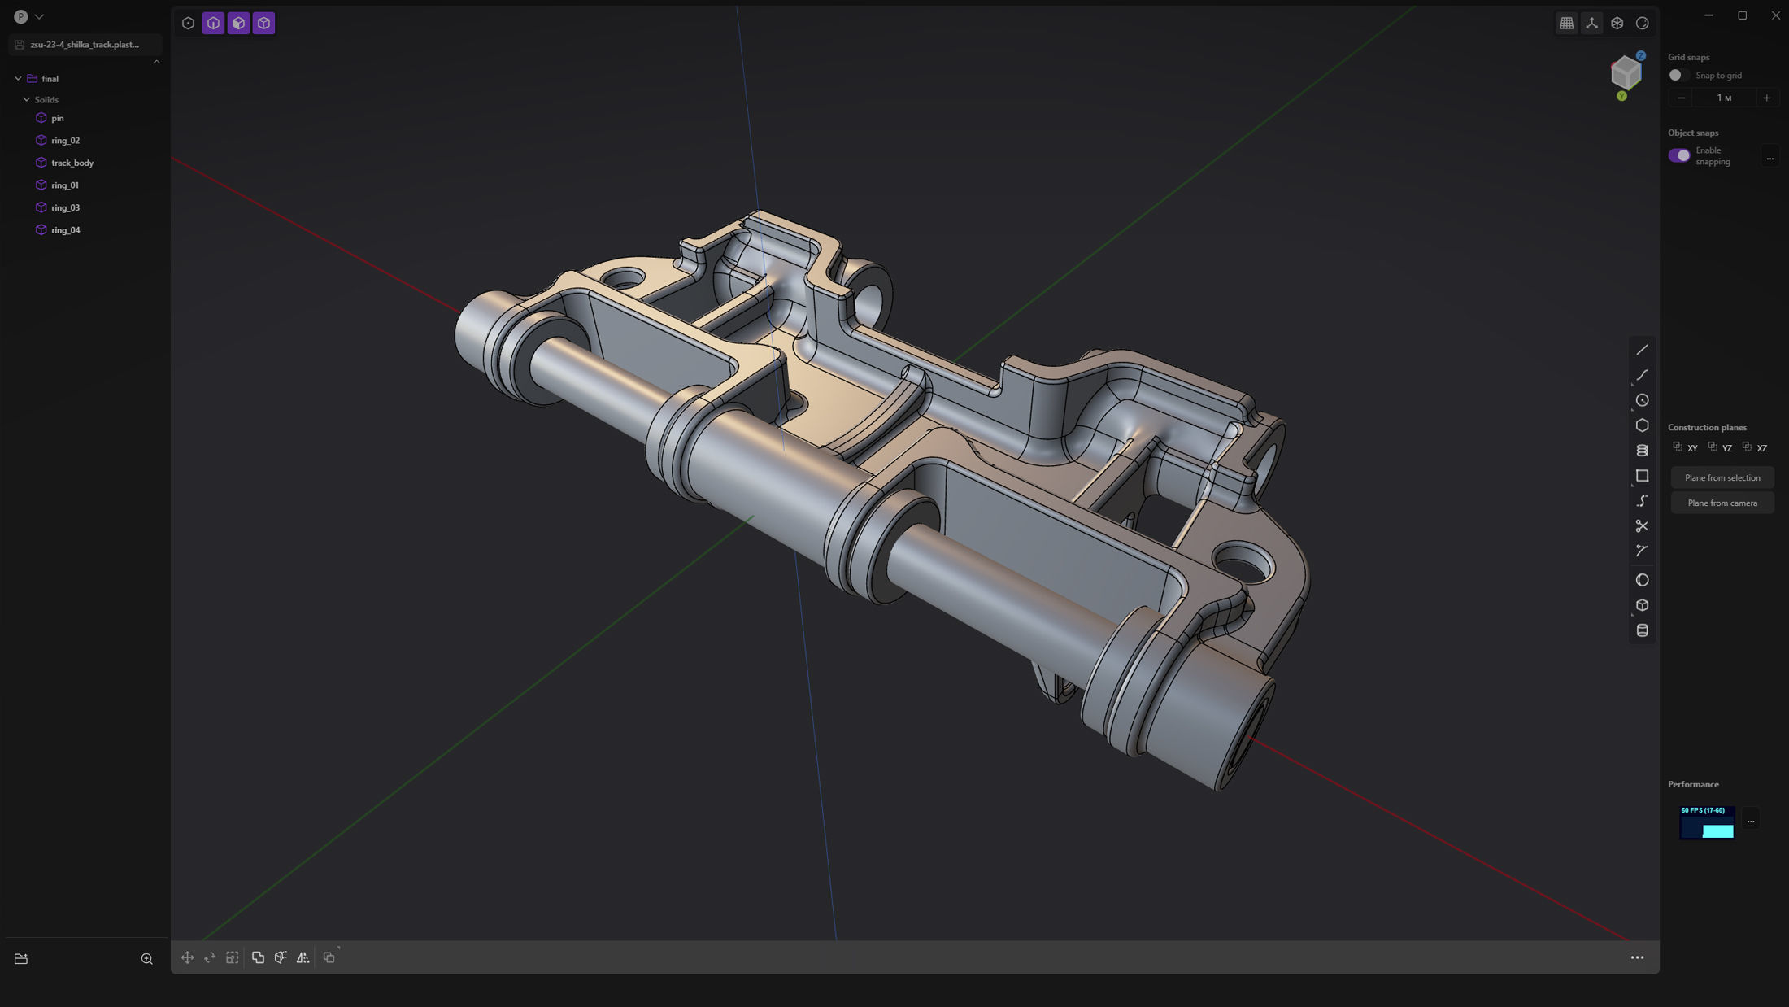Viewport: 1789px width, 1007px height.
Task: Click Plane from selection button
Action: point(1722,477)
